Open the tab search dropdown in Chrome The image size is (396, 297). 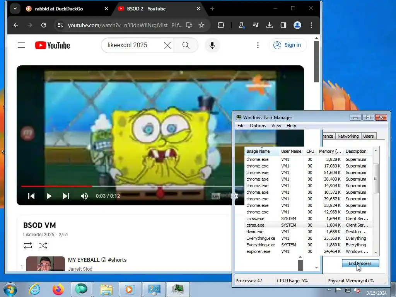point(15,9)
